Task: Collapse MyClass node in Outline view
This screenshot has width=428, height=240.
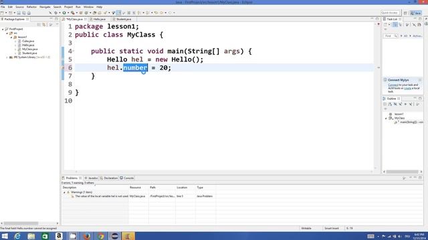Action: pyautogui.click(x=386, y=119)
